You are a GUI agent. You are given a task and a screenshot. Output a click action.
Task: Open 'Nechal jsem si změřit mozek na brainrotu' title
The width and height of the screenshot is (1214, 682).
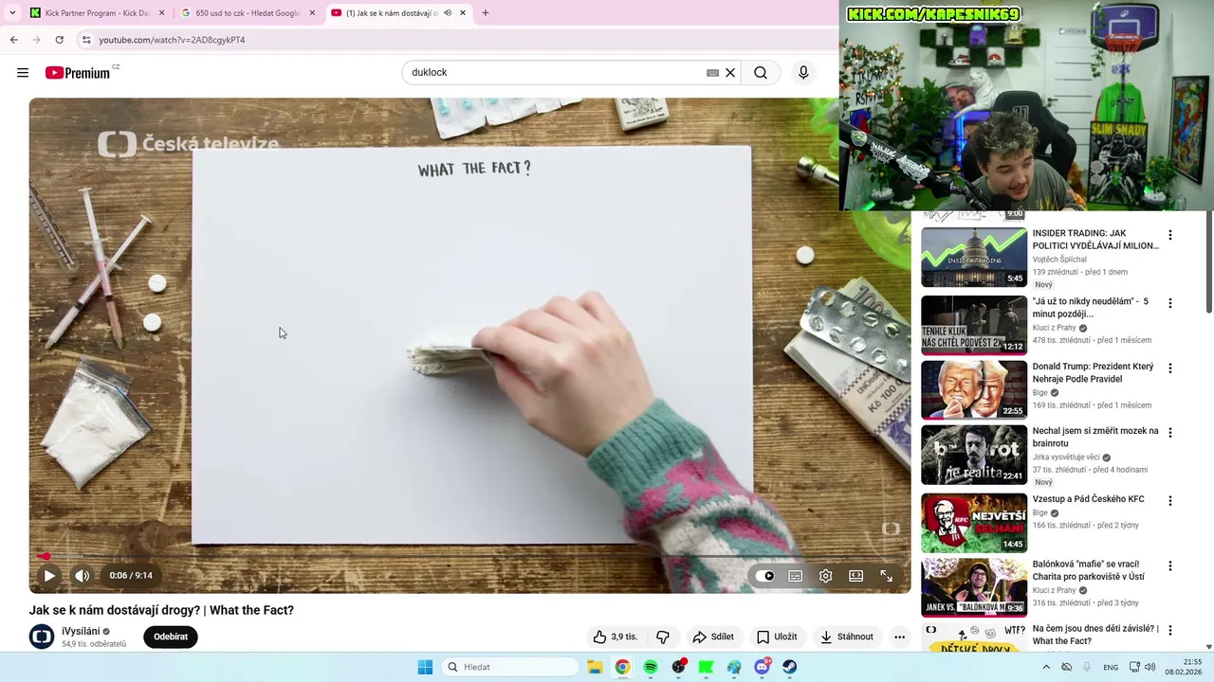pyautogui.click(x=1095, y=437)
